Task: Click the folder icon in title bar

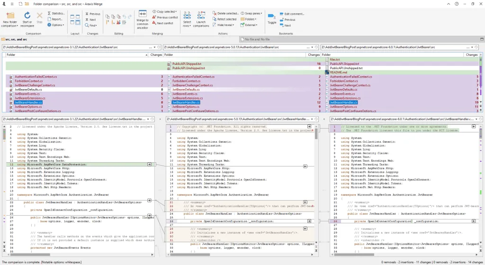Action: (27, 4)
